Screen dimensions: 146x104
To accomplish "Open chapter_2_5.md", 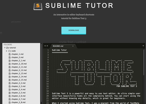I will click(18, 93).
